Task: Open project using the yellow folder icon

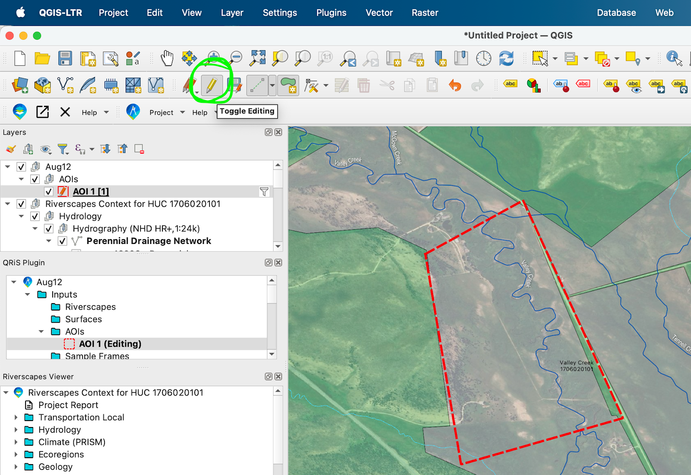Action: pos(42,58)
